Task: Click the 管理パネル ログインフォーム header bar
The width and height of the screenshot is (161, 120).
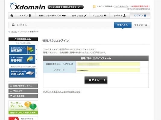Action: click(x=96, y=58)
